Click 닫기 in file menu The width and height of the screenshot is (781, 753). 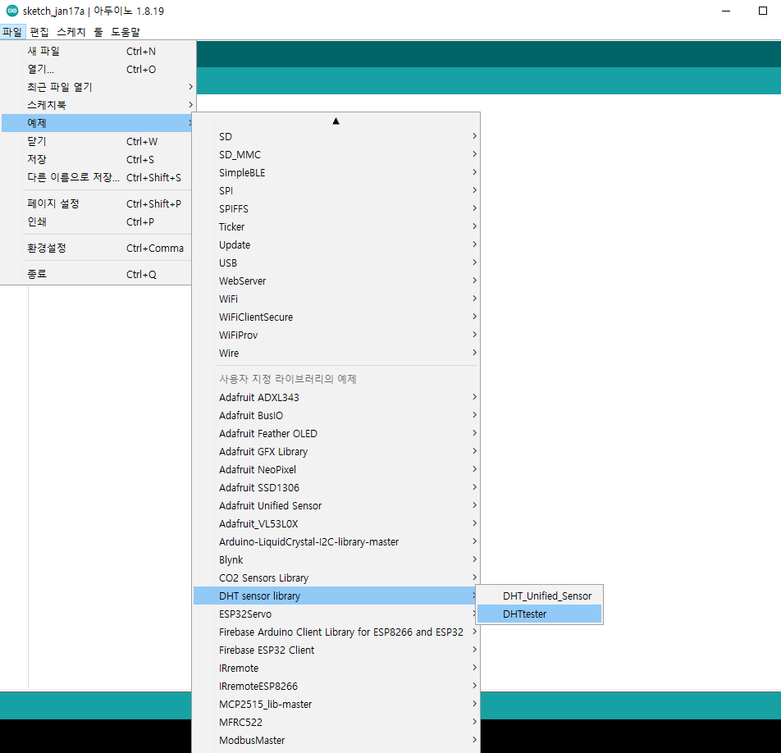click(98, 141)
